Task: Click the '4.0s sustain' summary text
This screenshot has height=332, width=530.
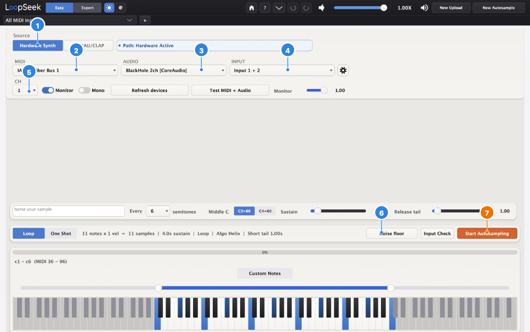Action: point(176,233)
